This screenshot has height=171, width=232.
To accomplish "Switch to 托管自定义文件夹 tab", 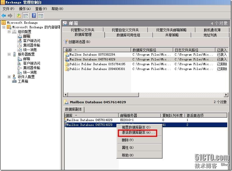I will [x=125, y=30].
